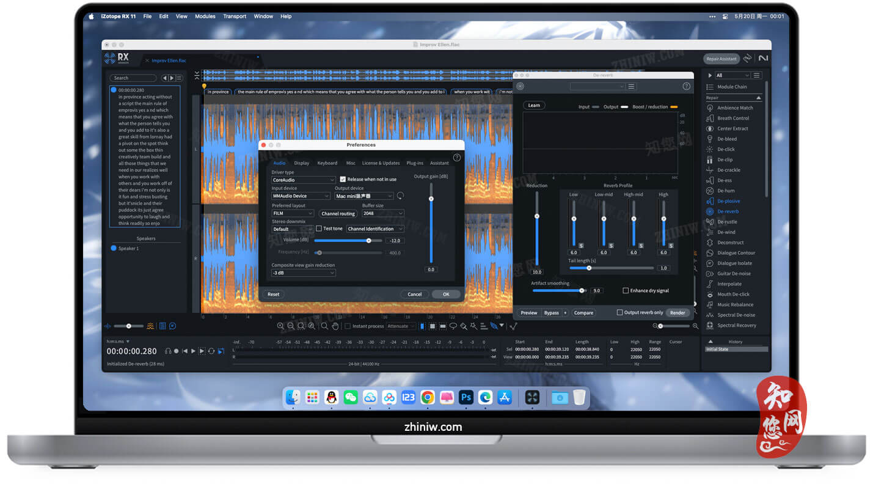Open the Preferred layout FILM dropdown
The height and width of the screenshot is (487, 873).
pyautogui.click(x=293, y=213)
